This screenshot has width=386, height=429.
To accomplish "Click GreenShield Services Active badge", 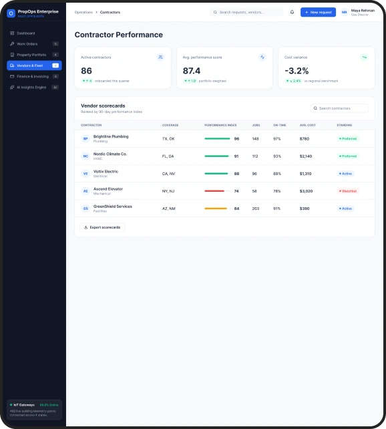I will click(x=345, y=208).
